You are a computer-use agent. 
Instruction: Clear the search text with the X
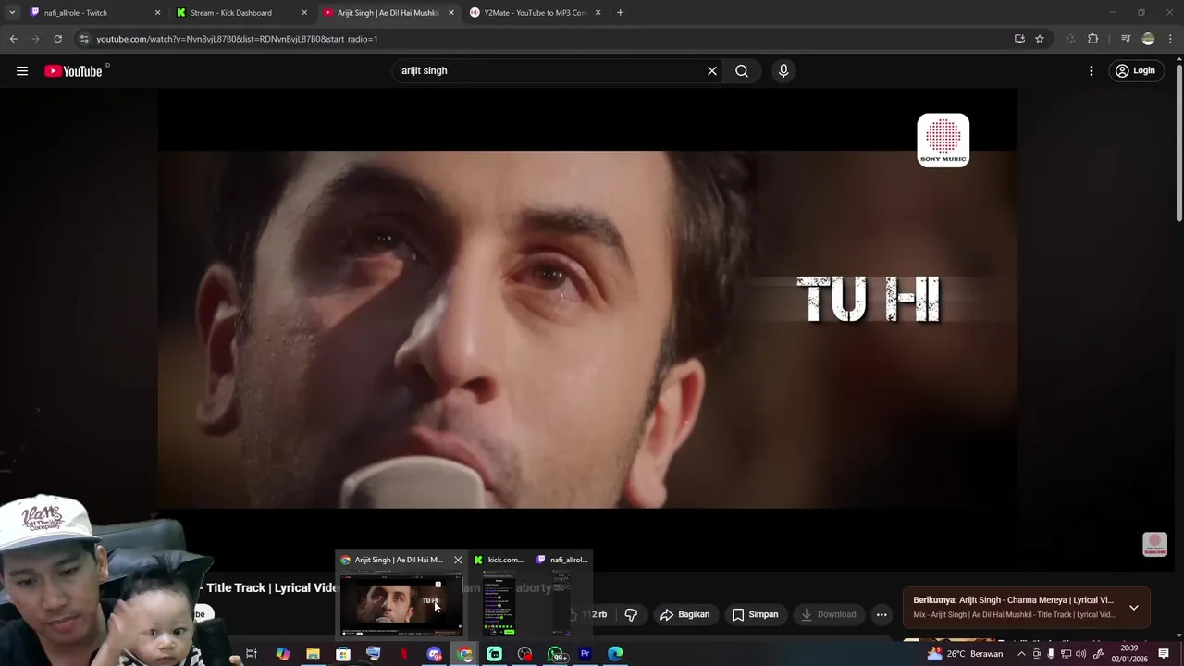(712, 71)
